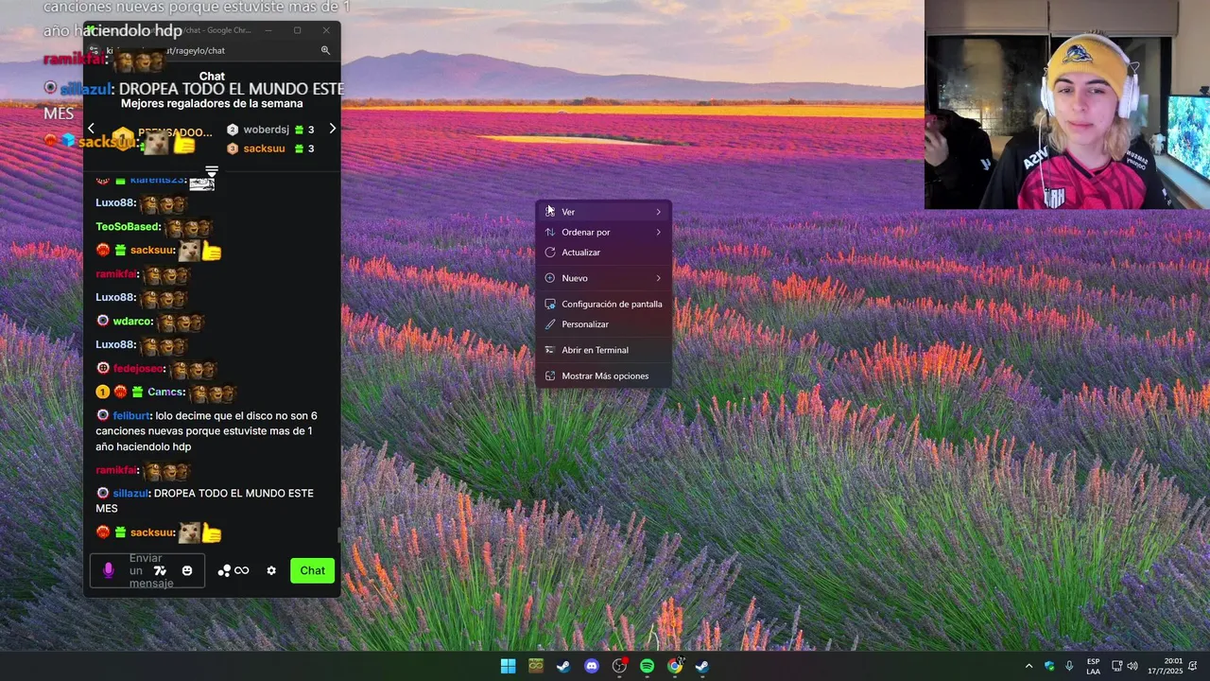
Task: Open OBS Studio from the taskbar
Action: coord(619,666)
